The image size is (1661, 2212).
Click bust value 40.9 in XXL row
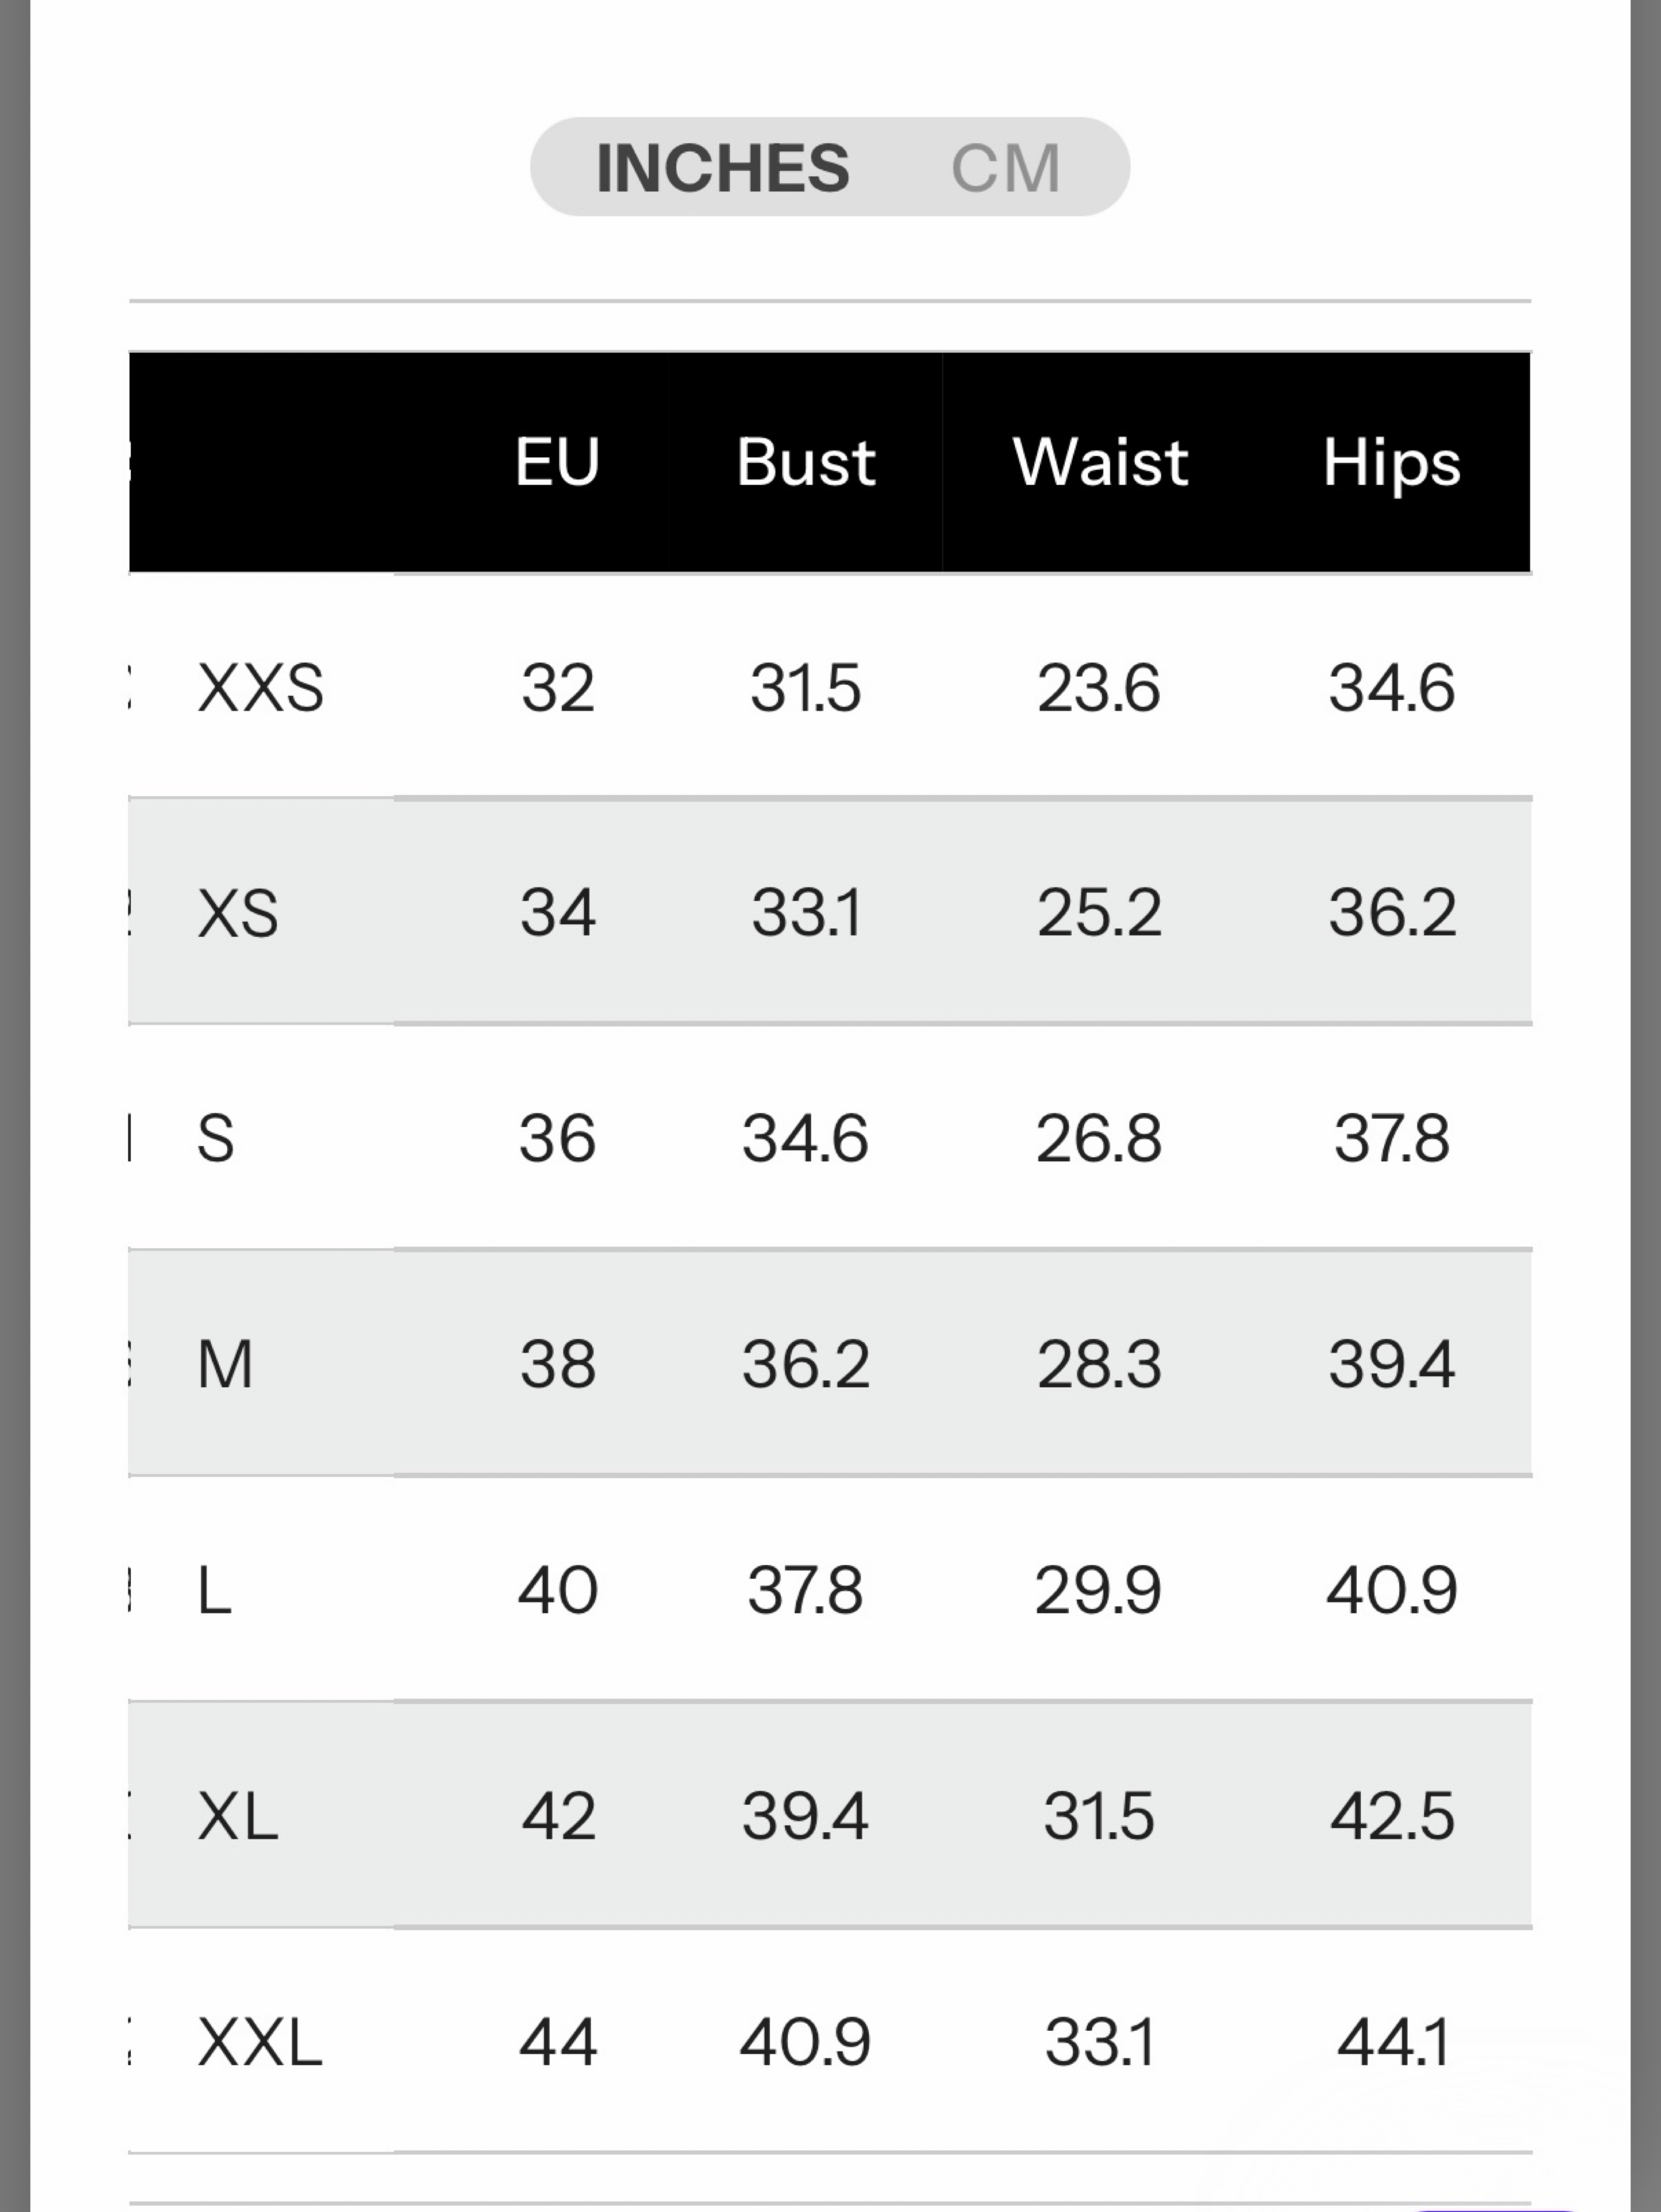click(x=805, y=2042)
